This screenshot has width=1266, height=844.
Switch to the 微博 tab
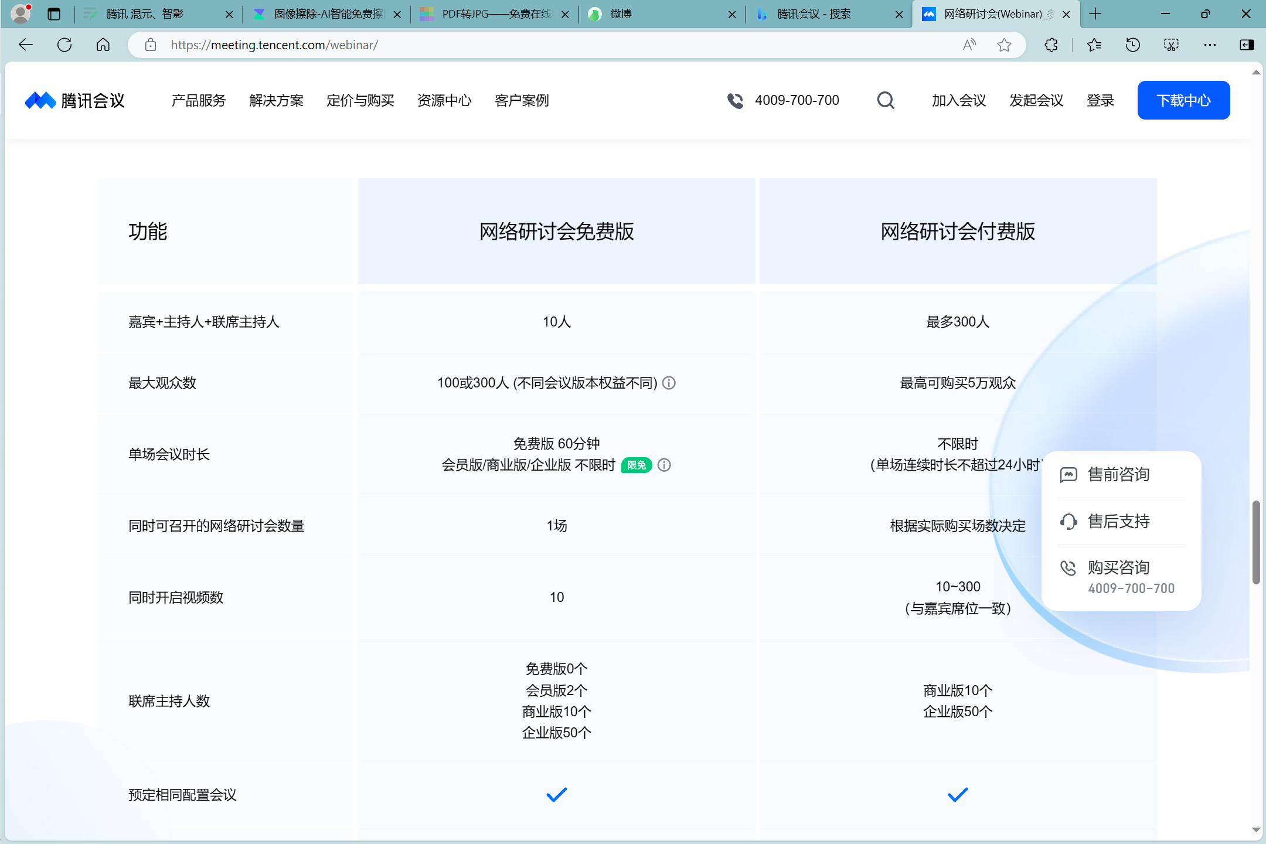[661, 14]
